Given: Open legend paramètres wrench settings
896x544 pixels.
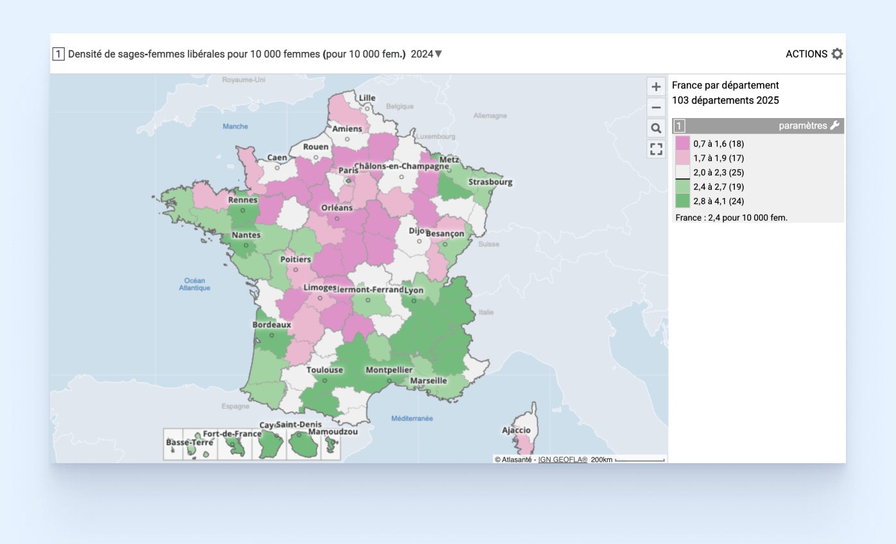Looking at the screenshot, I should click(809, 126).
